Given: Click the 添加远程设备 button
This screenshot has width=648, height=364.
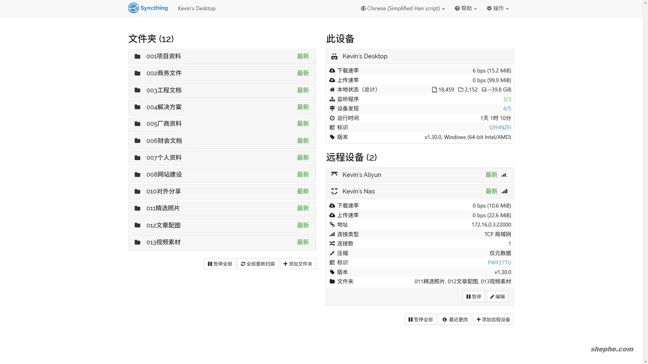Looking at the screenshot, I should click(x=493, y=319).
